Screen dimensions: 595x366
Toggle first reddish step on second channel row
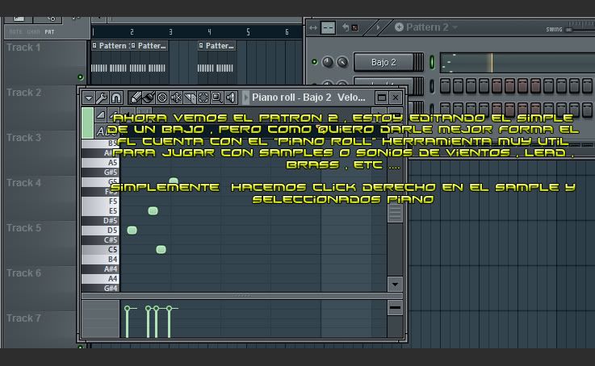point(497,86)
